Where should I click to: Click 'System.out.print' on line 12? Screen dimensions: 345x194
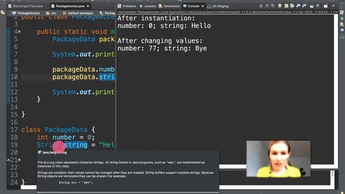tap(84, 92)
